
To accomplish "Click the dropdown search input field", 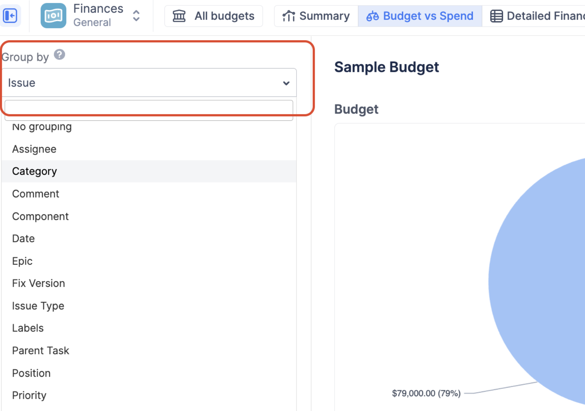I will pyautogui.click(x=149, y=110).
